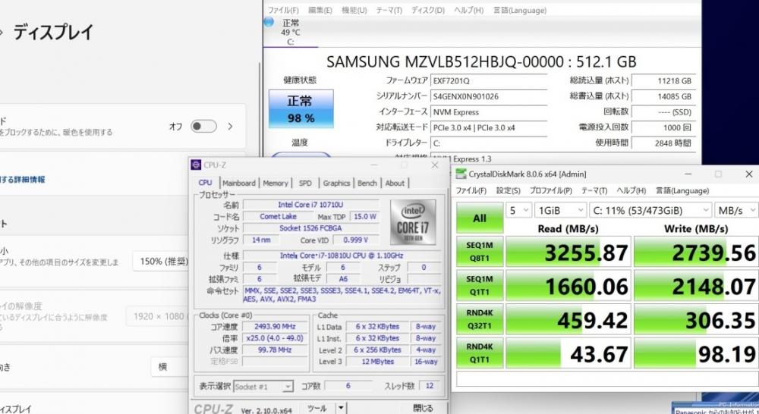Run the SEQ1M Q8T1 benchmark

[x=480, y=252]
